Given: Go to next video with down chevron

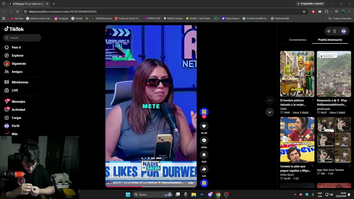Looking at the screenshot, I should tap(270, 112).
